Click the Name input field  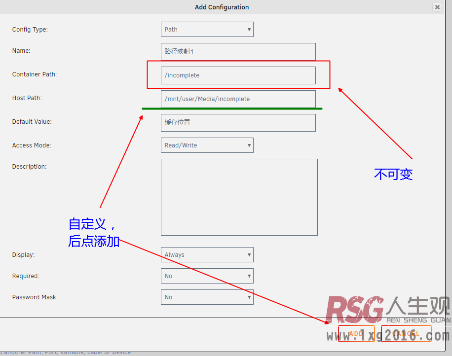click(238, 52)
